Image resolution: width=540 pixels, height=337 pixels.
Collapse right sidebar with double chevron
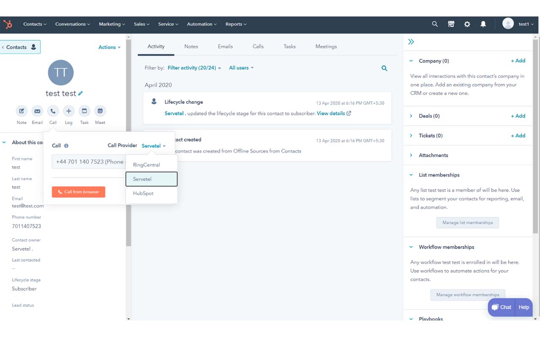point(411,42)
